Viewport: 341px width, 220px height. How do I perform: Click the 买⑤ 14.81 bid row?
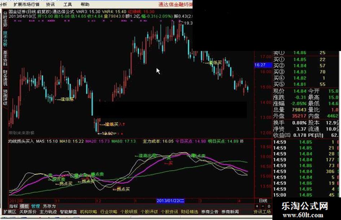click(306, 84)
